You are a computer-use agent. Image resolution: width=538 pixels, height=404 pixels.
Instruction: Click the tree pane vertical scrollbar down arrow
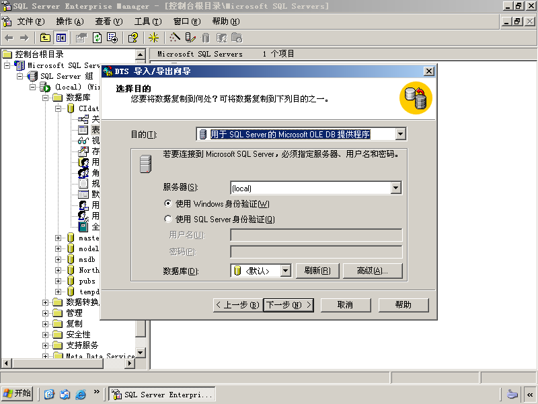click(x=141, y=352)
